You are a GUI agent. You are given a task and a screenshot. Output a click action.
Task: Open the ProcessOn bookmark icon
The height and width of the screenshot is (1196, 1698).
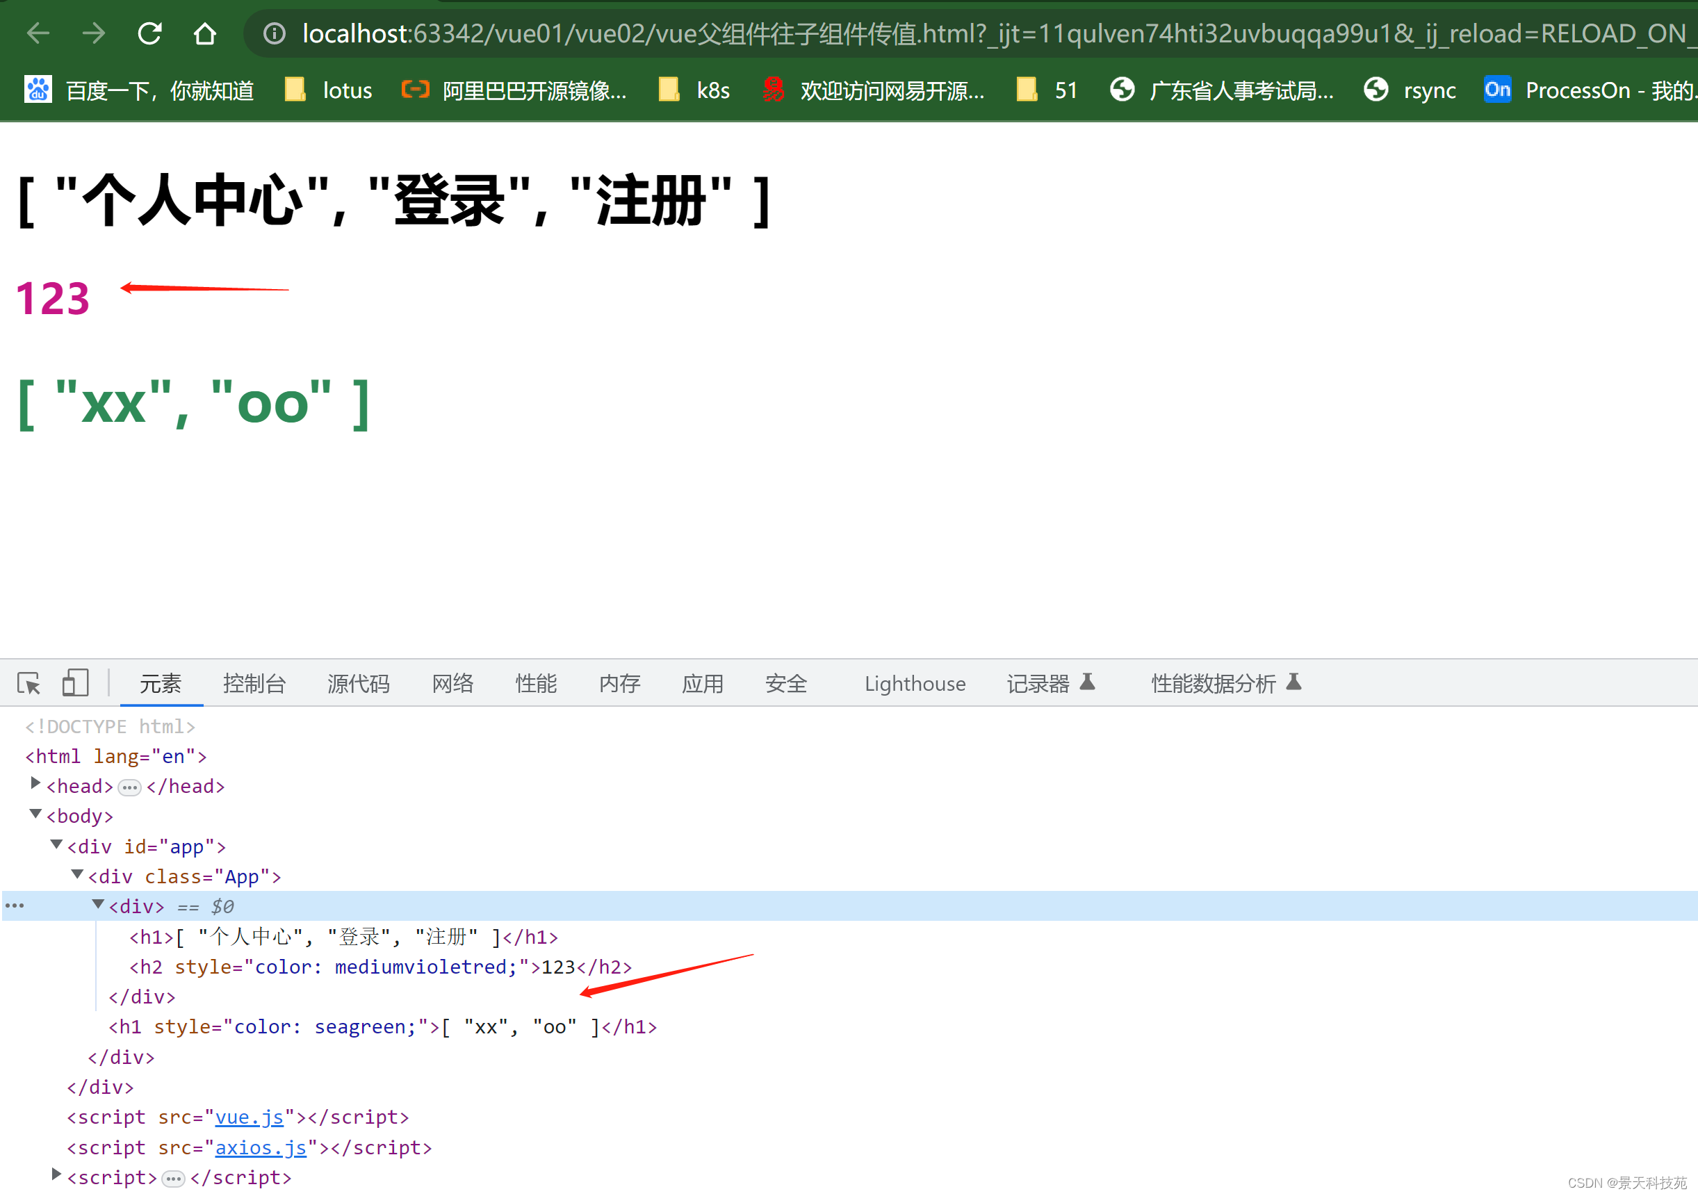1497,90
